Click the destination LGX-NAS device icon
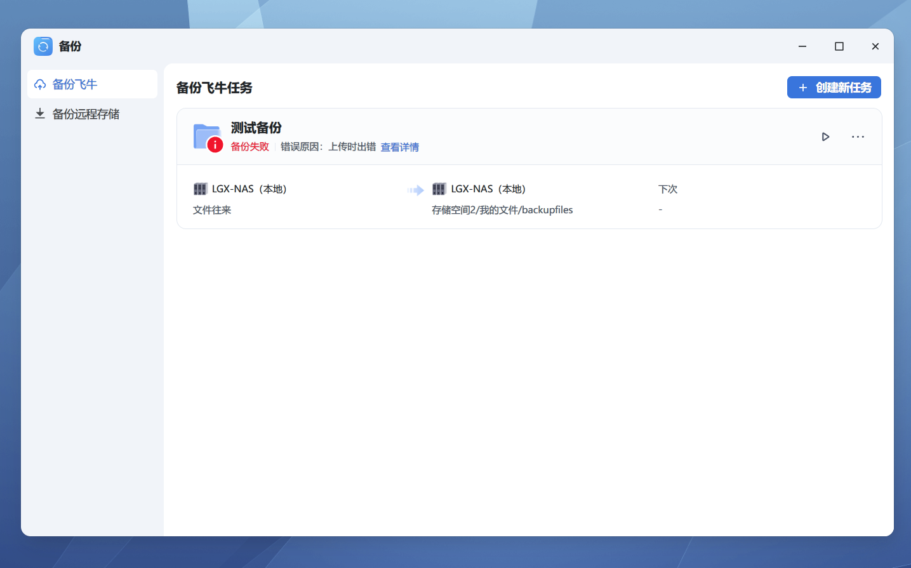911x568 pixels. tap(439, 189)
